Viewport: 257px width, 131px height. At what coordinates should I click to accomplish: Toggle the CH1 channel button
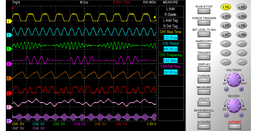pos(226,7)
